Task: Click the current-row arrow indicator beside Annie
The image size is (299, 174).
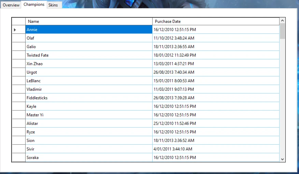Action: [15, 30]
